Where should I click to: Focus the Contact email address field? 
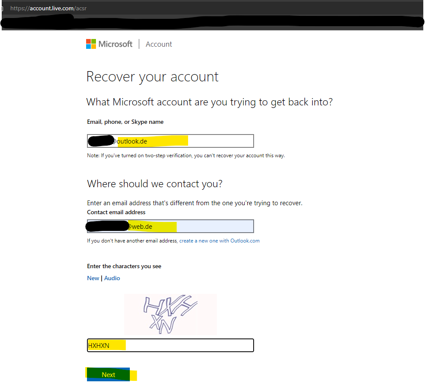point(170,226)
